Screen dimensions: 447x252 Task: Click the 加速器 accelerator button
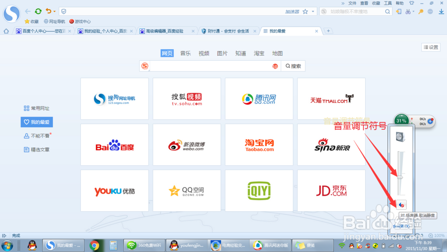pyautogui.click(x=292, y=12)
